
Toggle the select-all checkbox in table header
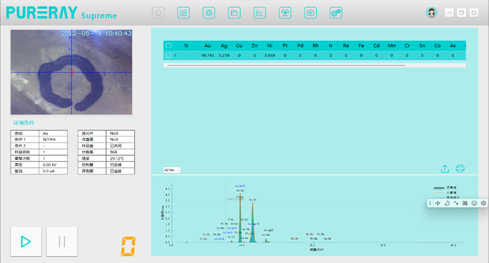click(169, 45)
